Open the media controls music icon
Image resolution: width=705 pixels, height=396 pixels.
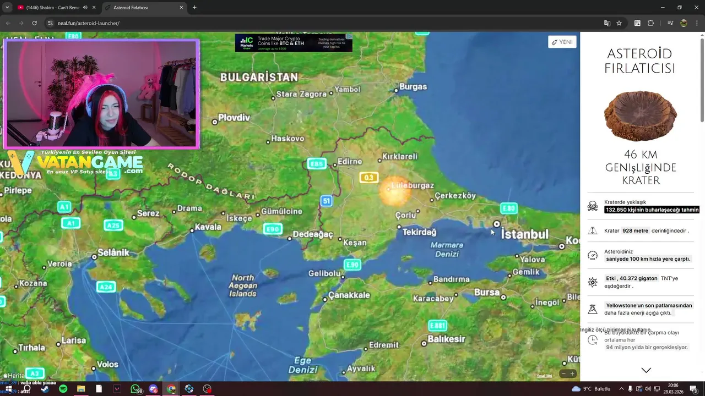pyautogui.click(x=670, y=23)
